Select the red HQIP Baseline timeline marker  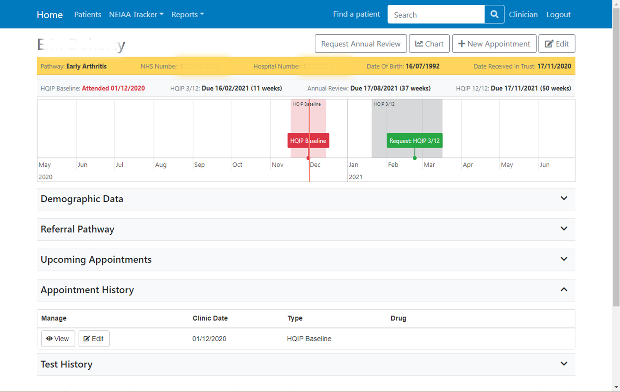point(308,141)
